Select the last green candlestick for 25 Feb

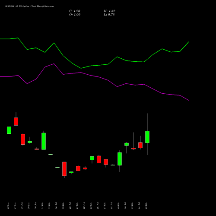(x=147, y=137)
